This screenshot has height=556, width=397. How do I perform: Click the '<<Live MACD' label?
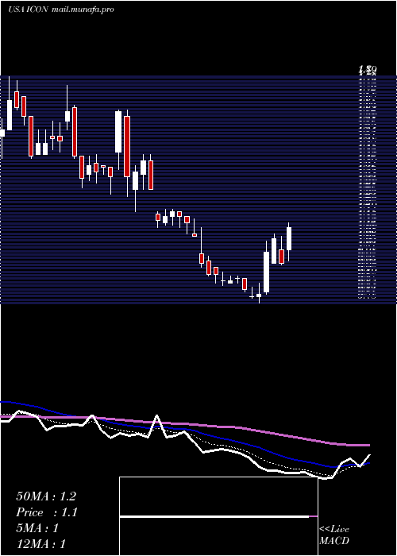point(334,535)
